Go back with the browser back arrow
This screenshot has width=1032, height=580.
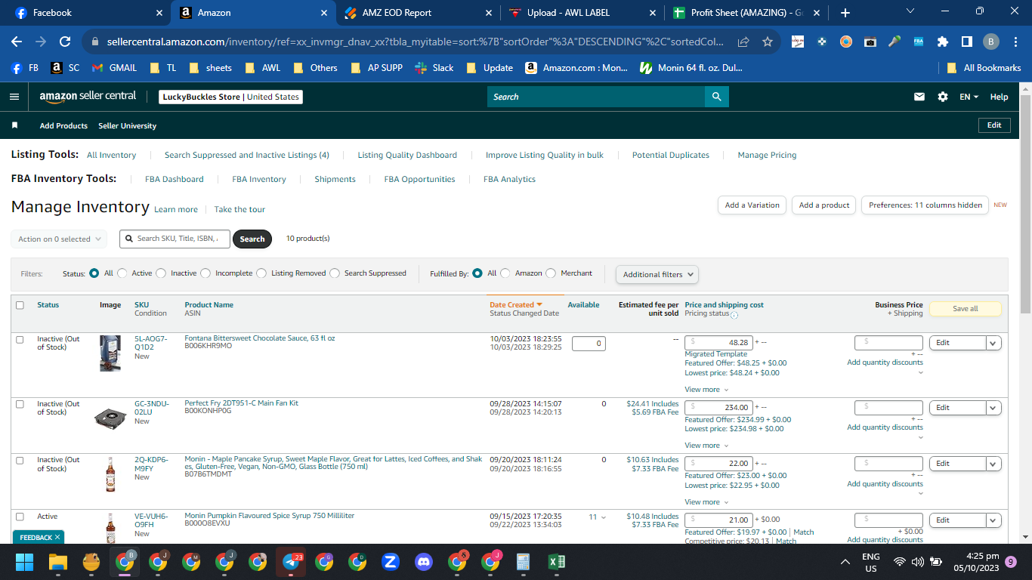(17, 42)
